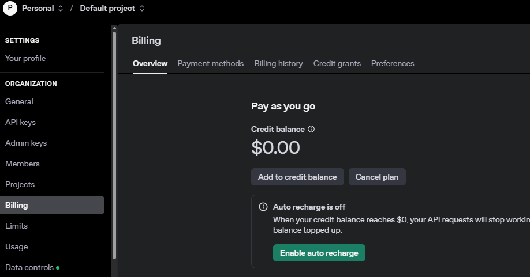Switch to the Payment methods tab
The width and height of the screenshot is (530, 277).
point(210,63)
